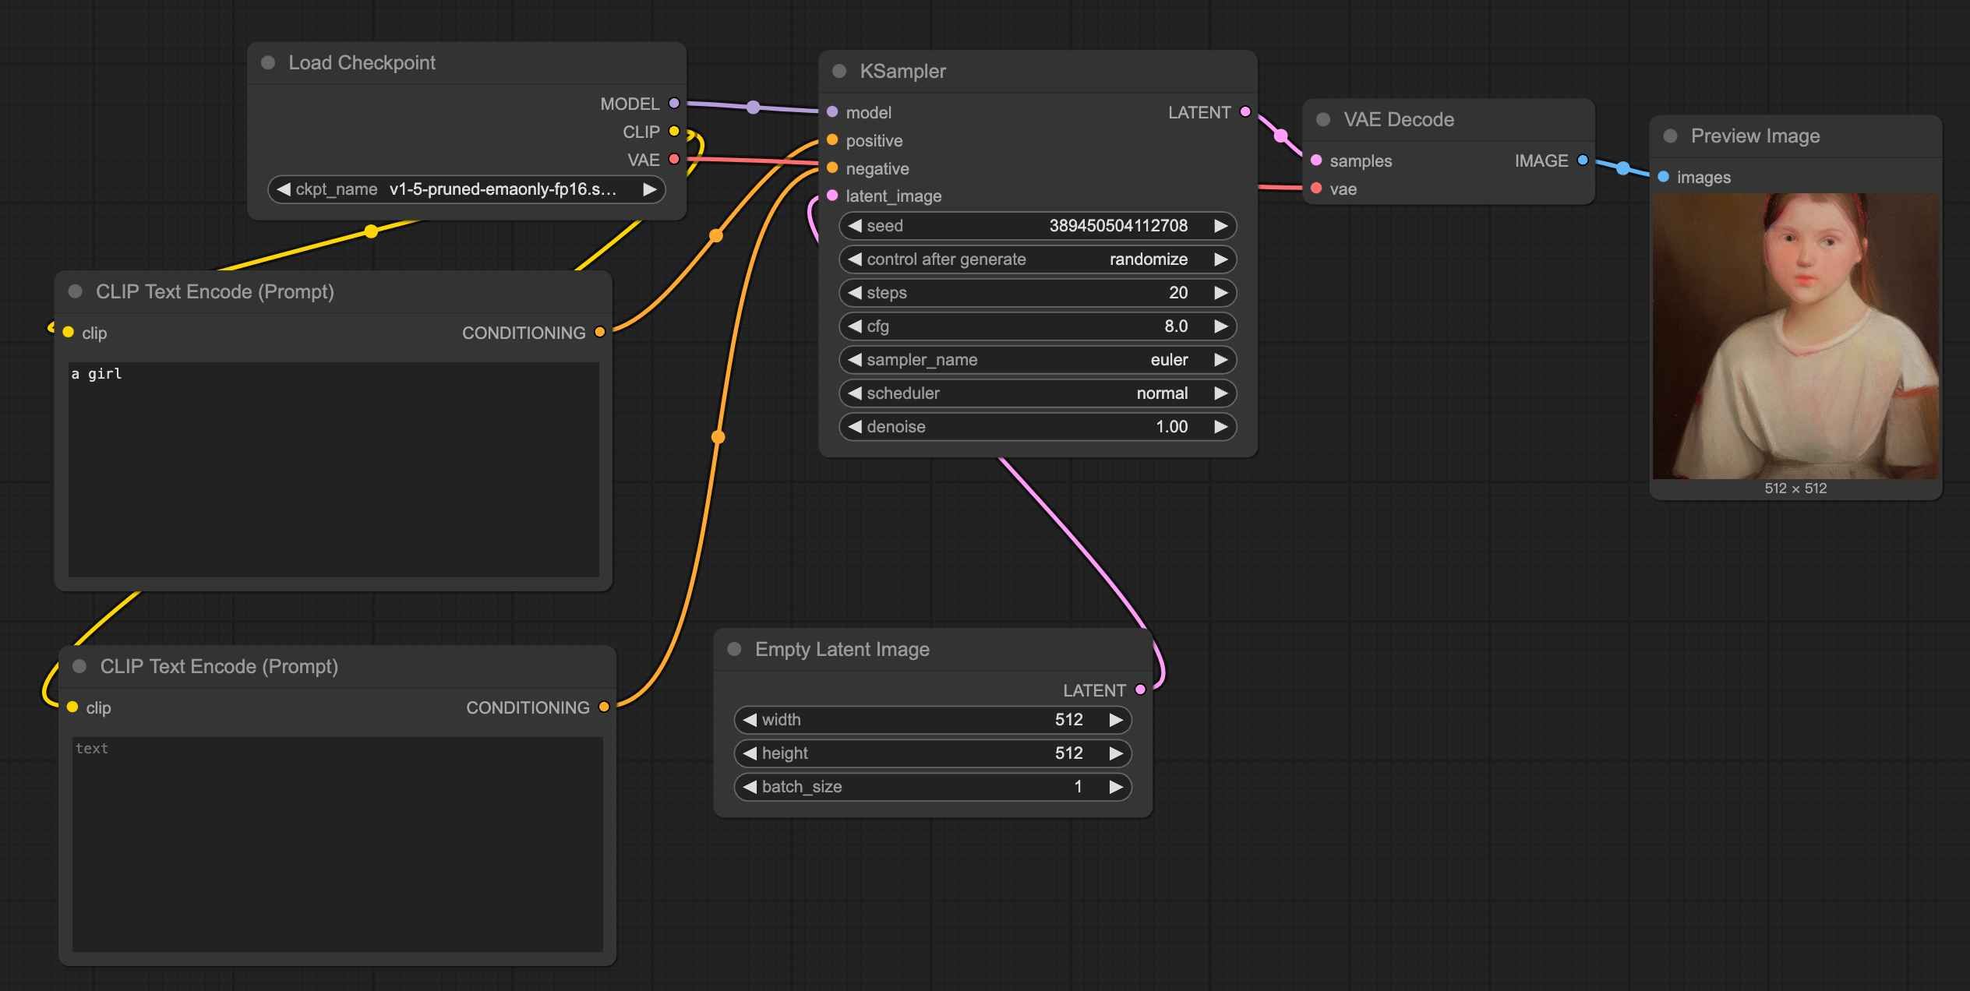This screenshot has height=991, width=1970.
Task: Decrease the seed value with left arrow
Action: (x=855, y=226)
